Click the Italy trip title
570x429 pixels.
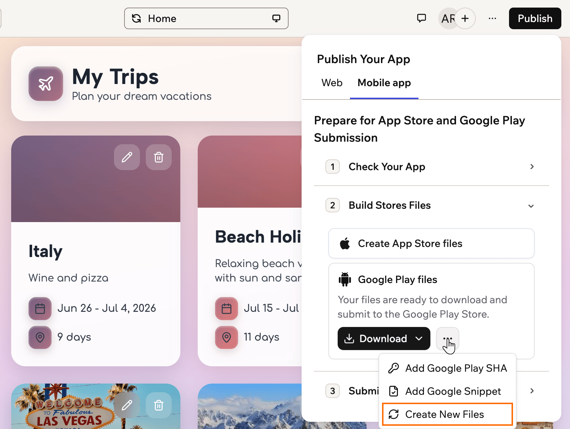click(x=45, y=251)
